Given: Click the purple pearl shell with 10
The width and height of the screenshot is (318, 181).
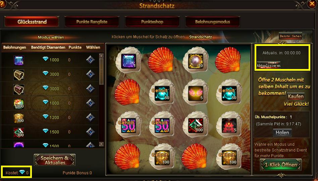Looking at the screenshot, I should (x=196, y=60).
